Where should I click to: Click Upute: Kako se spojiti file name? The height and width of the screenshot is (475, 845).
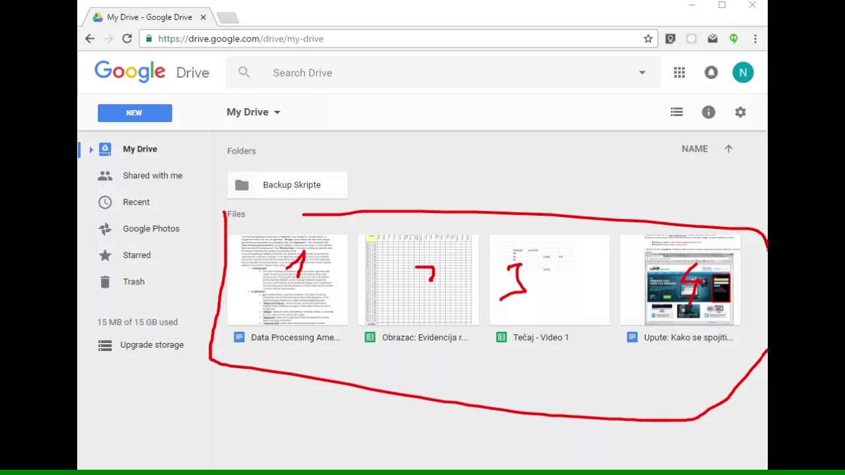[x=689, y=337]
